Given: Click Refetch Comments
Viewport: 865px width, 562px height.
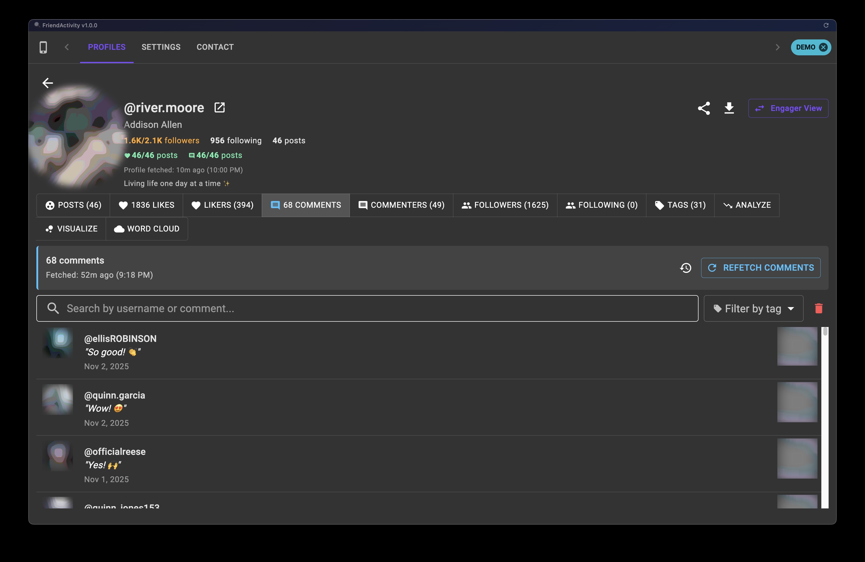Looking at the screenshot, I should click(761, 268).
